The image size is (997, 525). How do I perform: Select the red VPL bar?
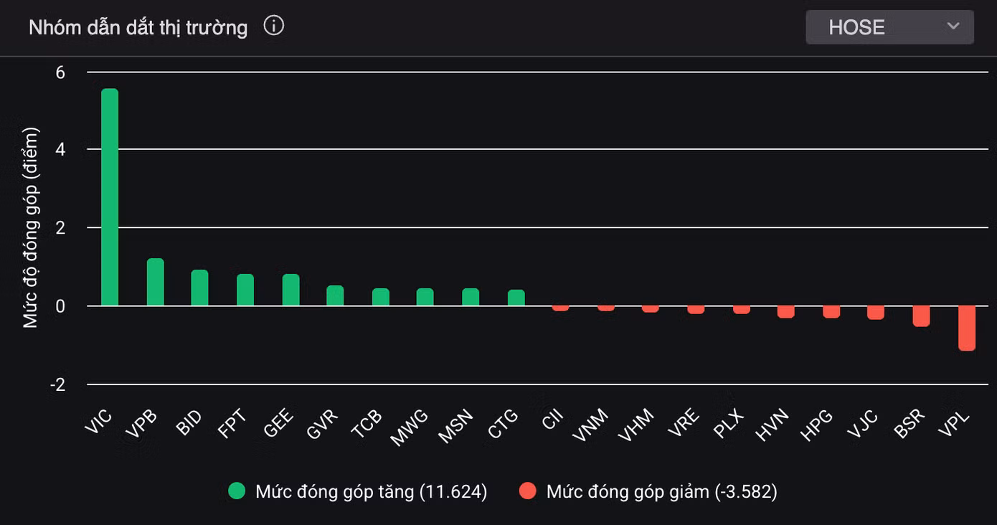tap(967, 328)
